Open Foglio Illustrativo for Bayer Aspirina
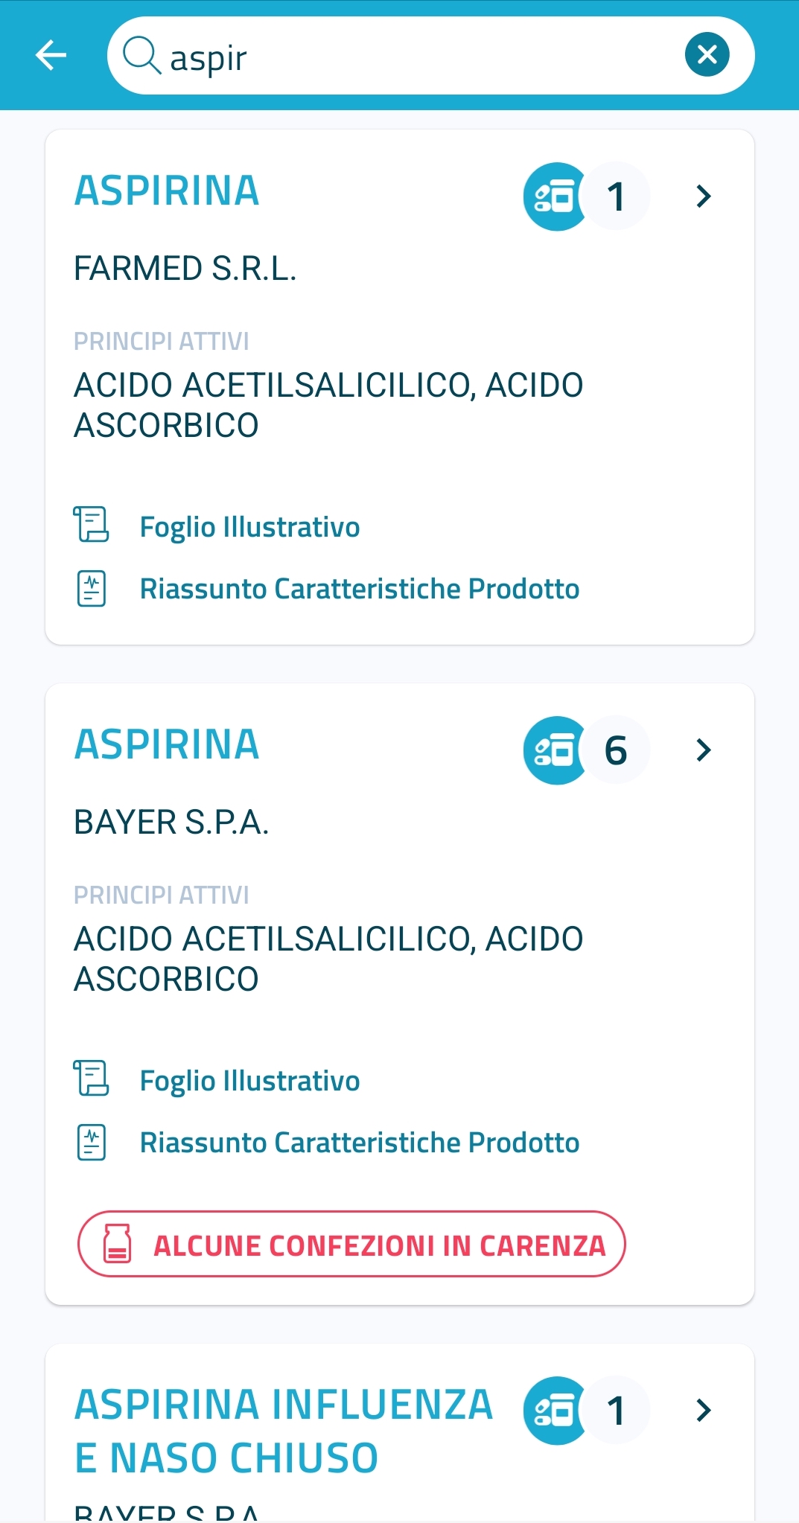 pyautogui.click(x=249, y=1081)
